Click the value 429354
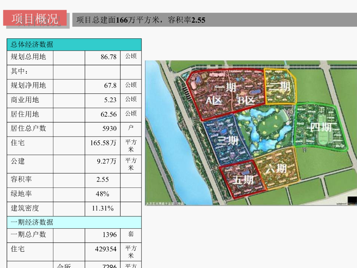Image resolution: width=357 pixels, height=268 pixels. [x=106, y=249]
